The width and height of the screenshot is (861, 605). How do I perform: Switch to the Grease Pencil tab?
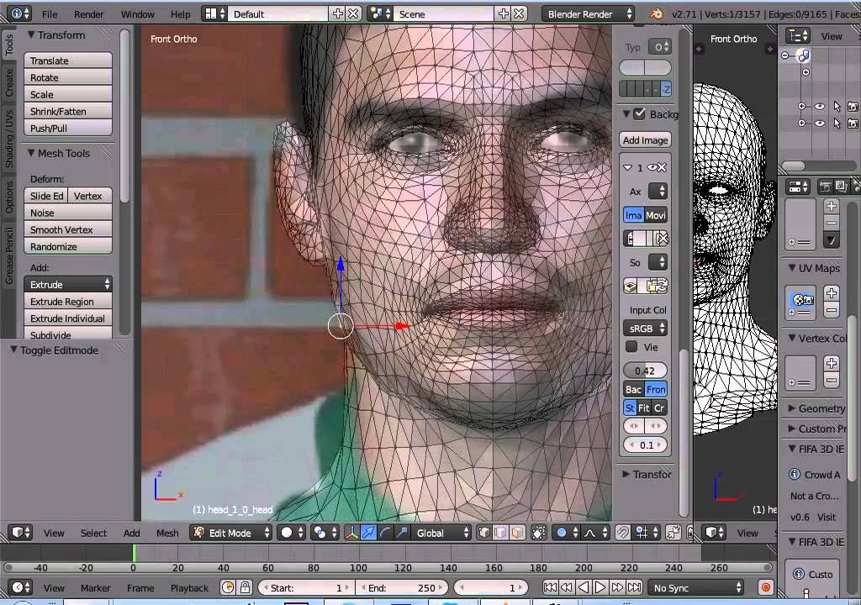coord(8,255)
